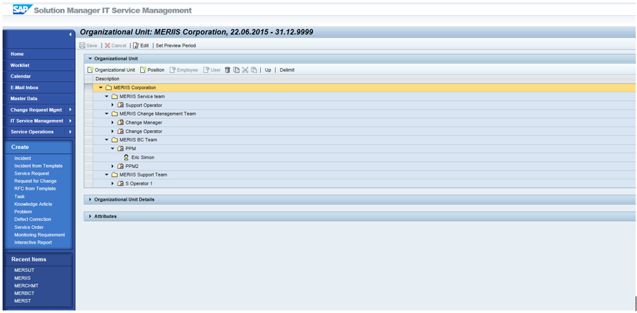Select the row marker for Change Operator
Image resolution: width=637 pixels, height=313 pixels.
88,131
